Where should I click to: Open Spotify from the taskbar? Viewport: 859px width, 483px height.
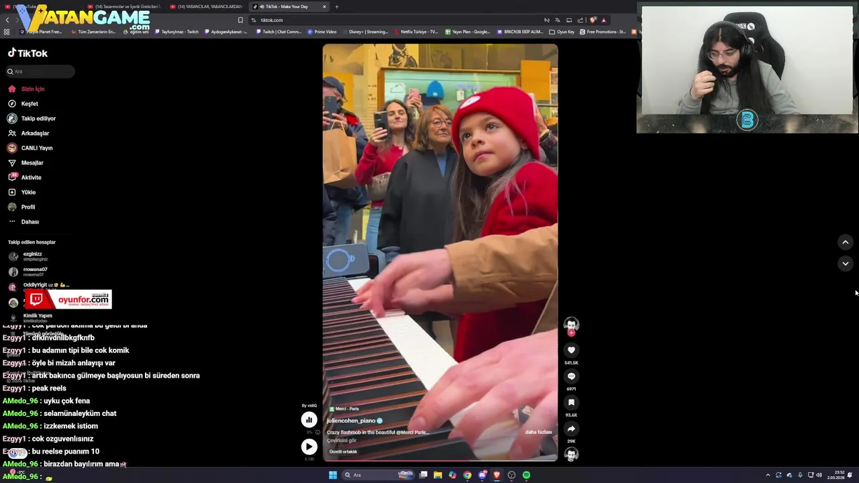pyautogui.click(x=526, y=475)
